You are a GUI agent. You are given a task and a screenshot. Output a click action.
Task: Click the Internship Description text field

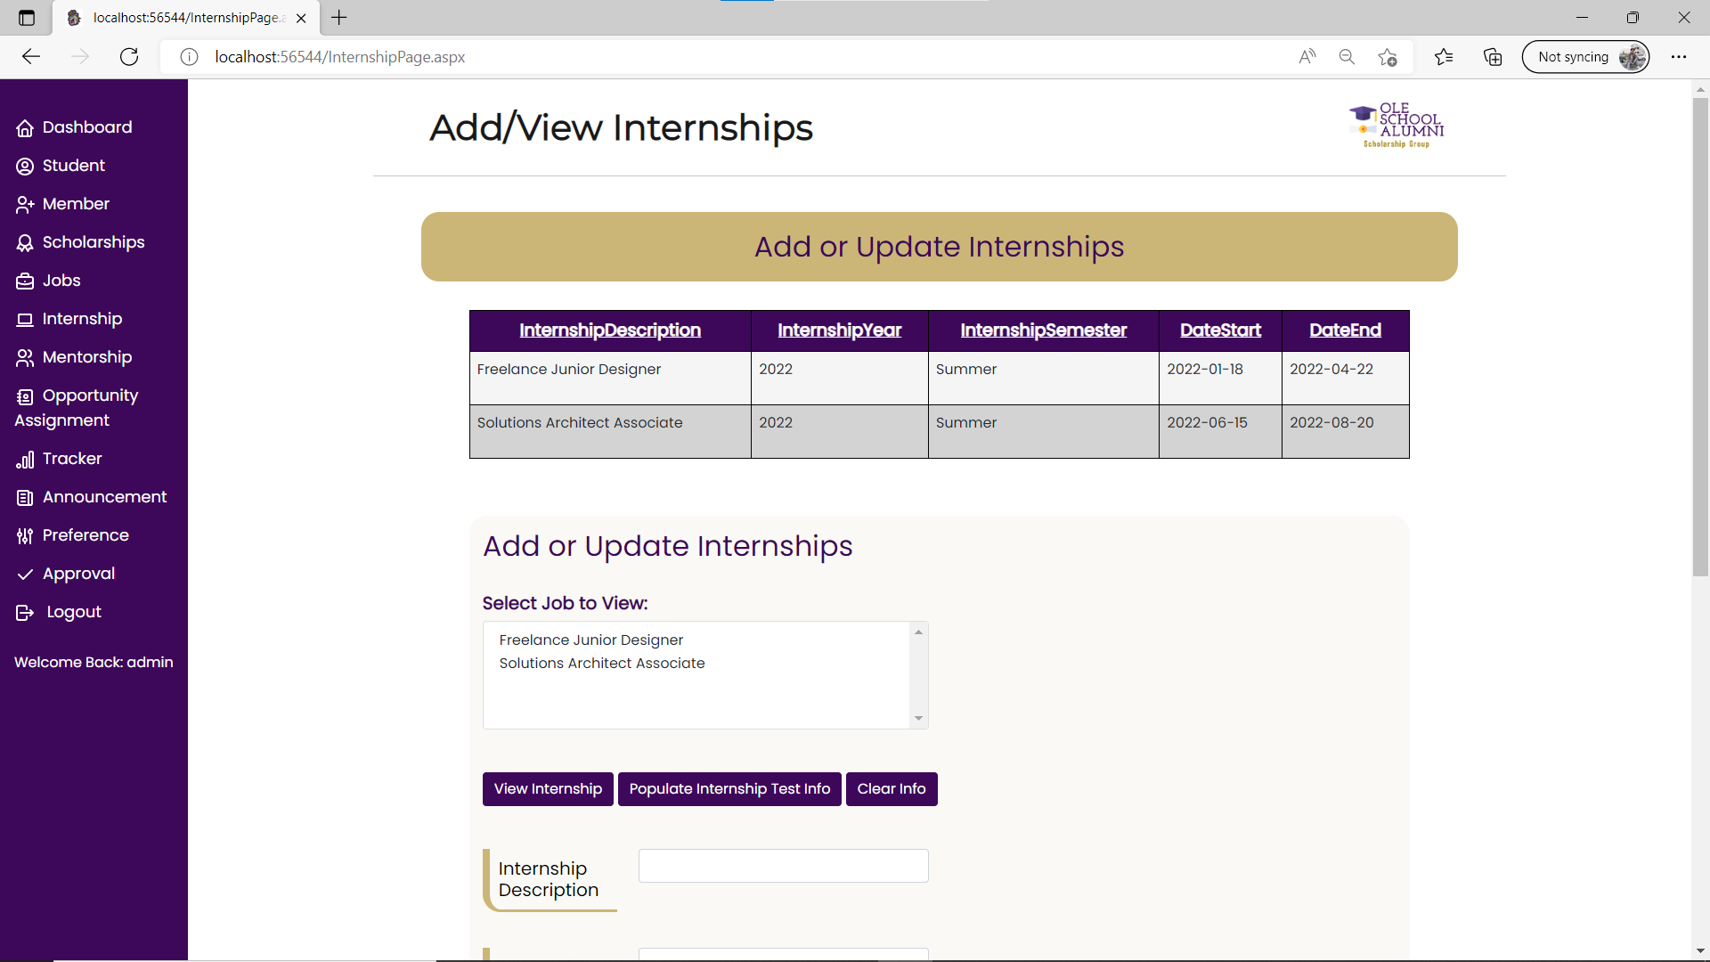point(783,866)
